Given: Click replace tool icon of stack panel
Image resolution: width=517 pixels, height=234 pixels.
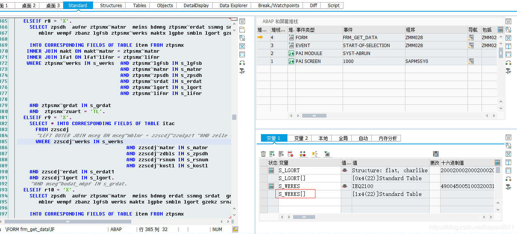Looking at the screenshot, I should [508, 29].
